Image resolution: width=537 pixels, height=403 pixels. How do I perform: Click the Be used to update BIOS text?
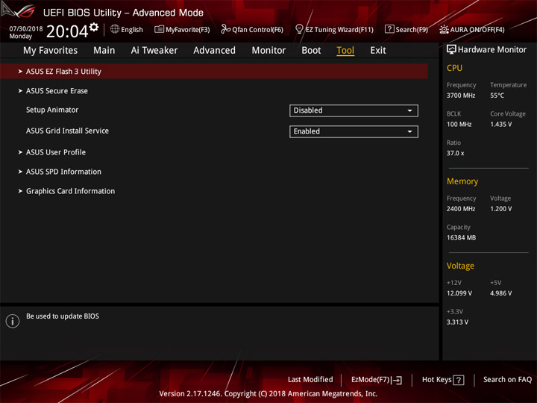[63, 316]
